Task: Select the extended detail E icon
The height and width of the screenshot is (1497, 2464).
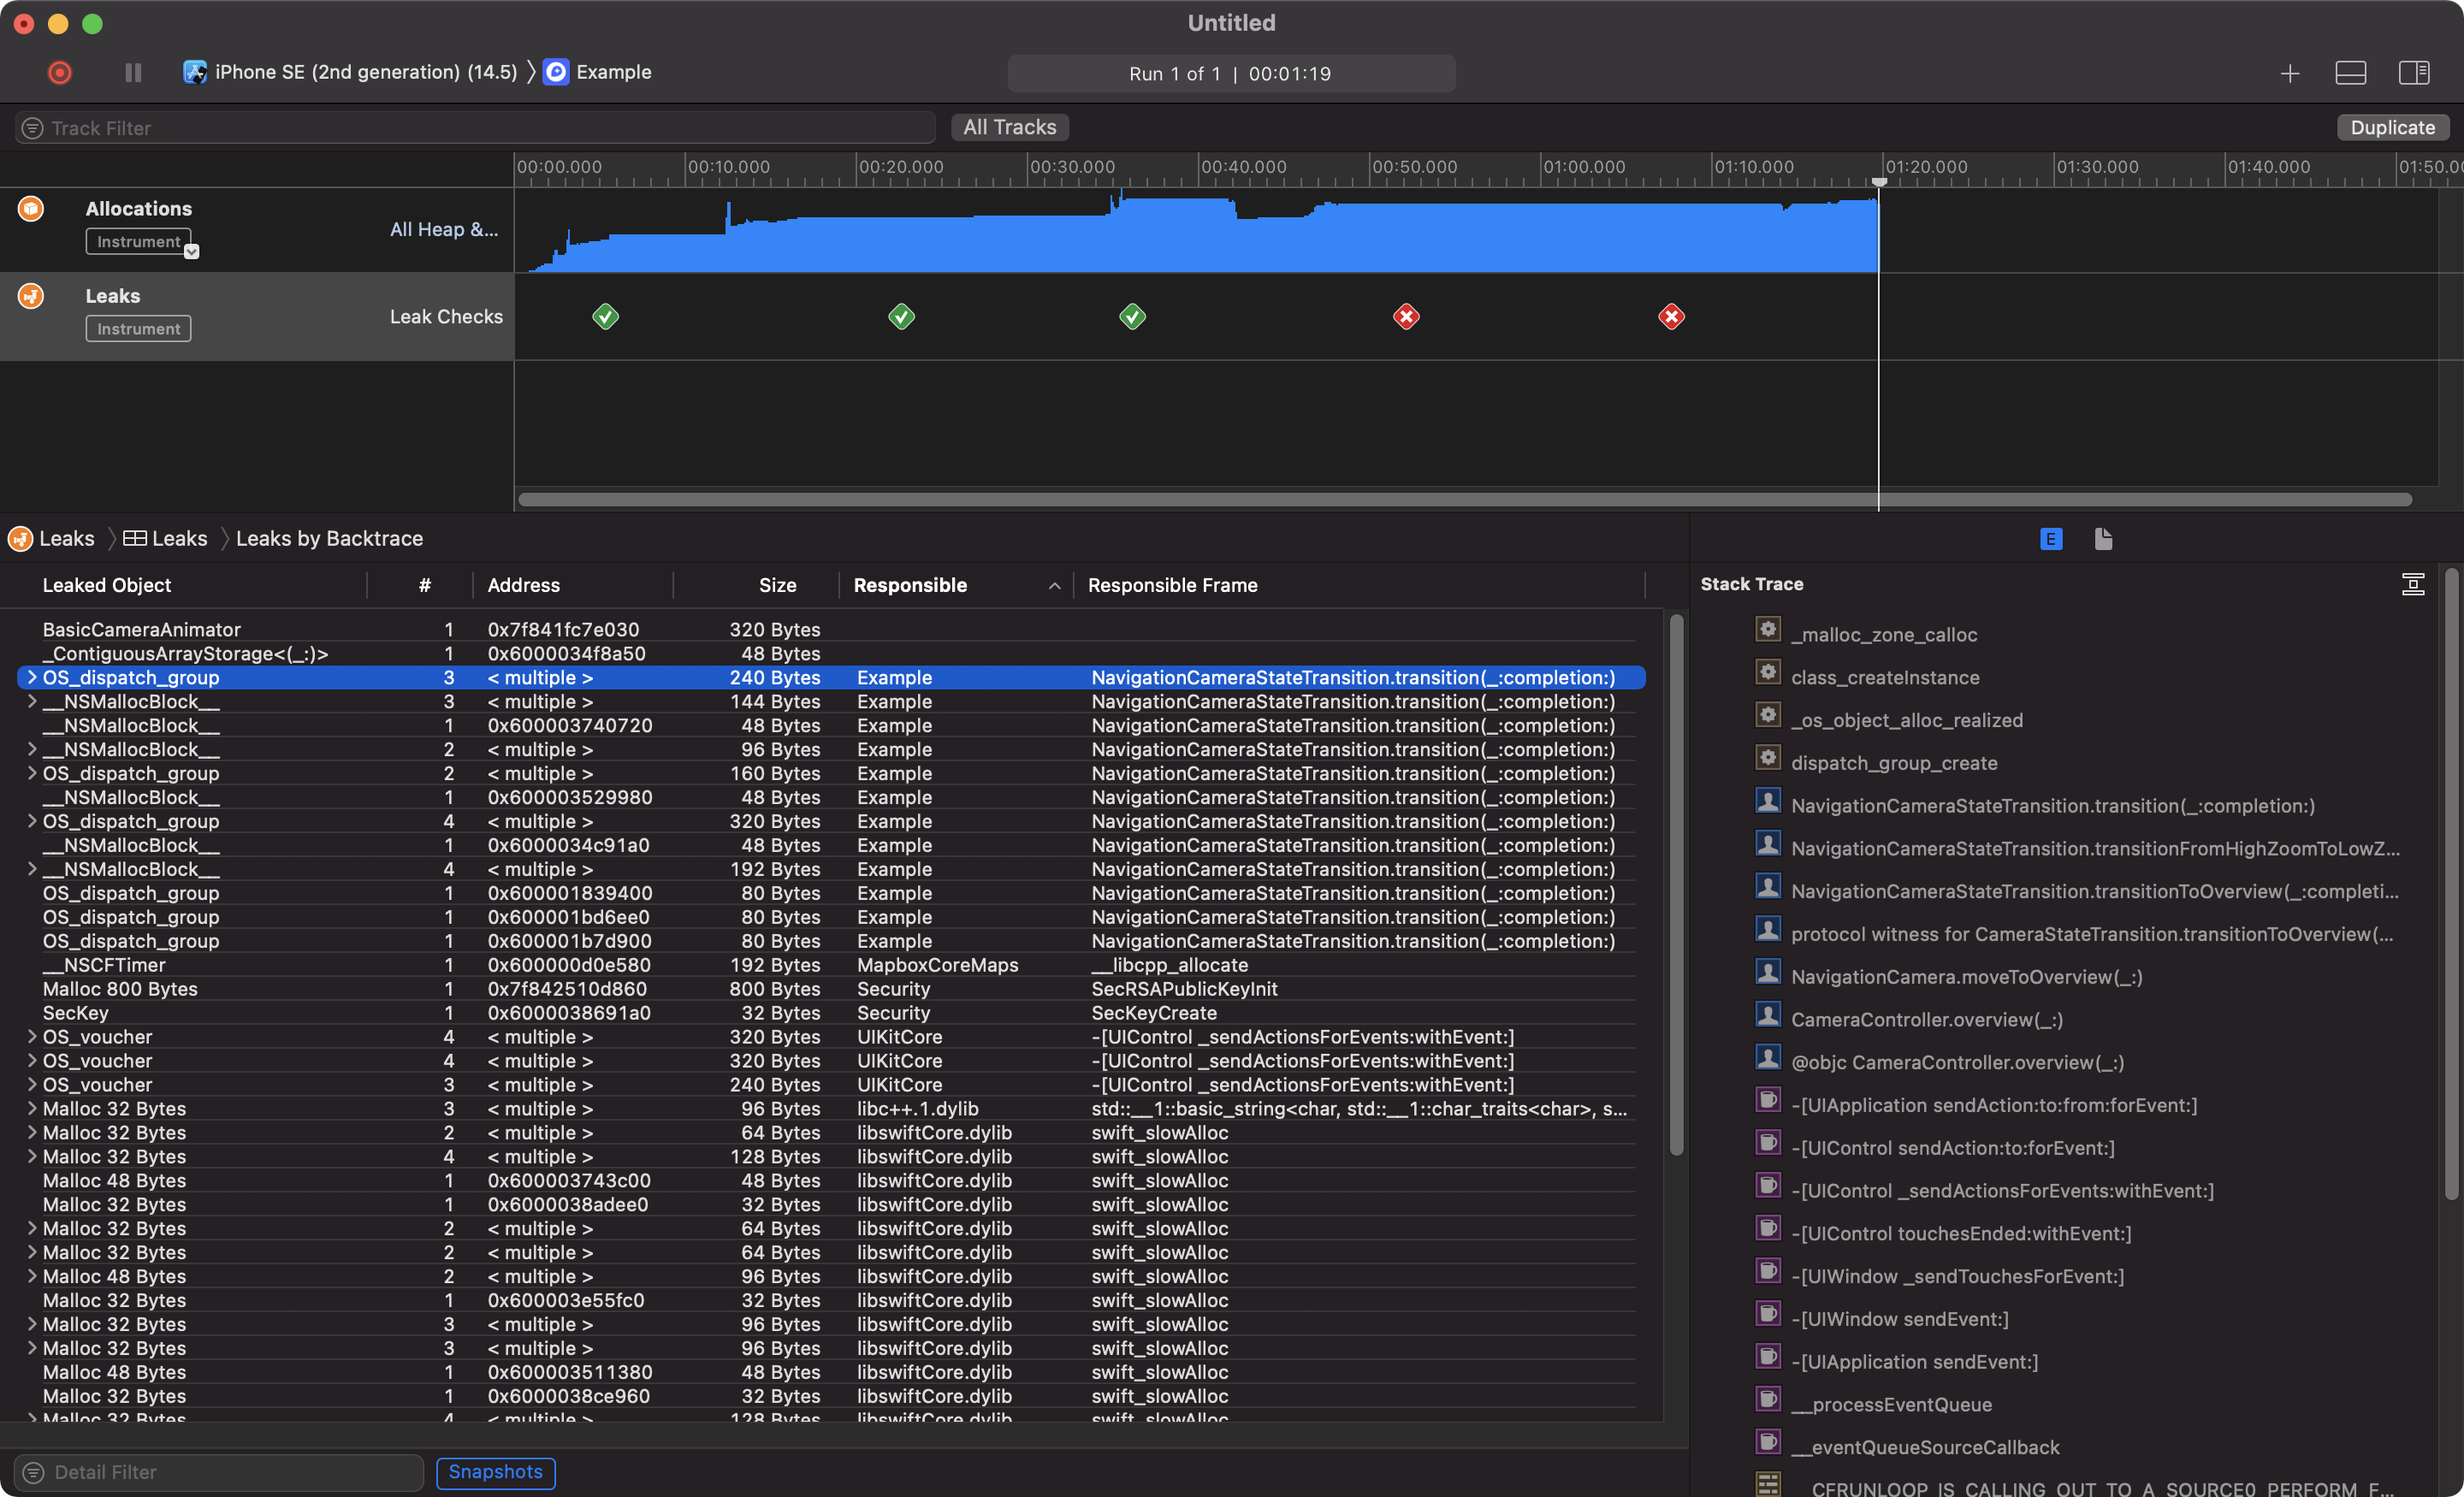Action: coord(2050,539)
